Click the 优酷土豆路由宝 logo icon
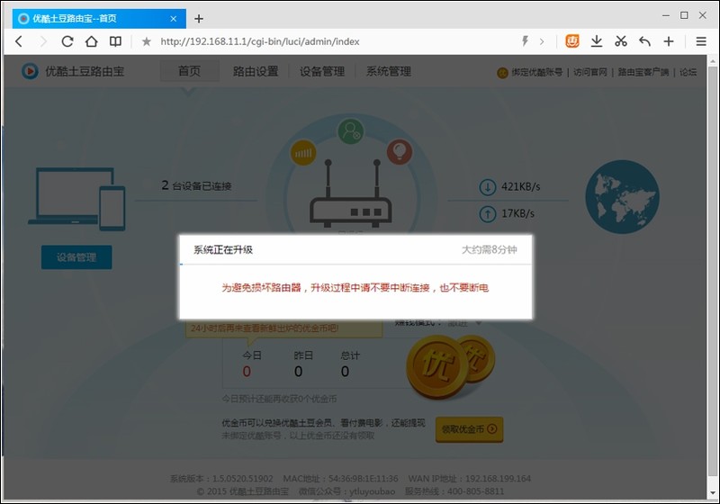720x504 pixels. 31,71
